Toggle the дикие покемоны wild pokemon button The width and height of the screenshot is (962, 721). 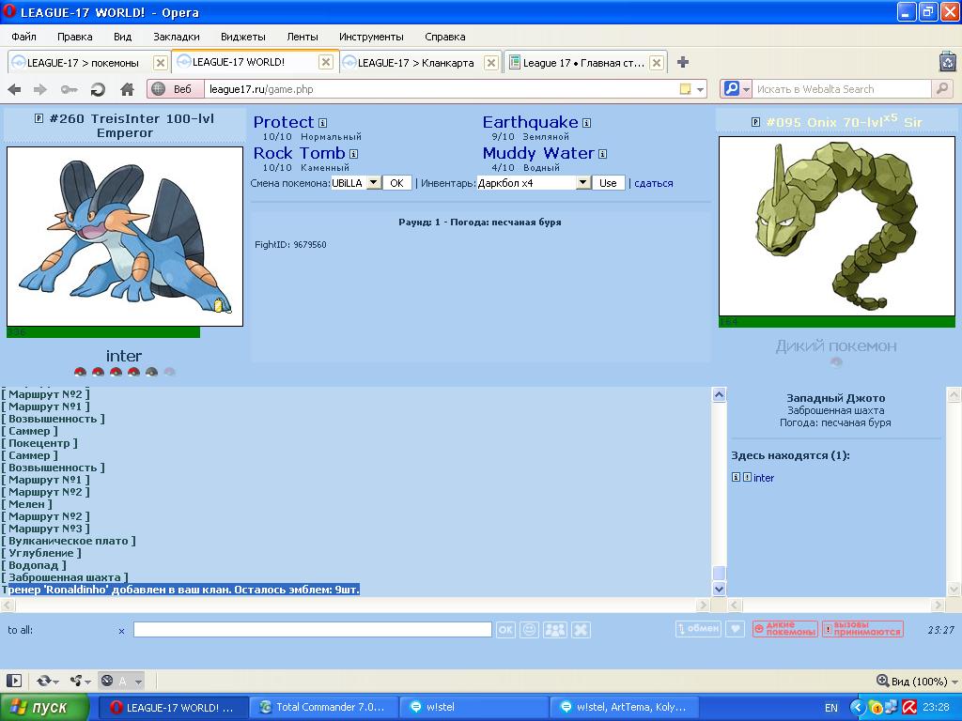[x=785, y=629]
